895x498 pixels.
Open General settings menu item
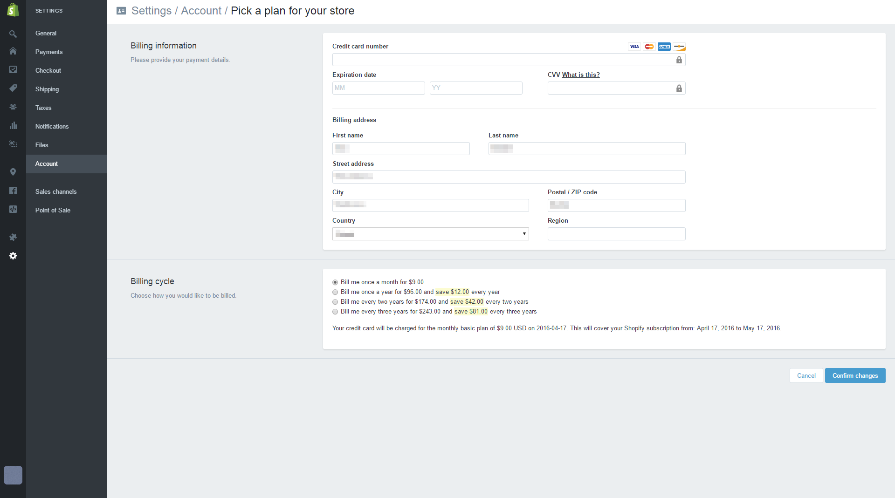click(67, 34)
